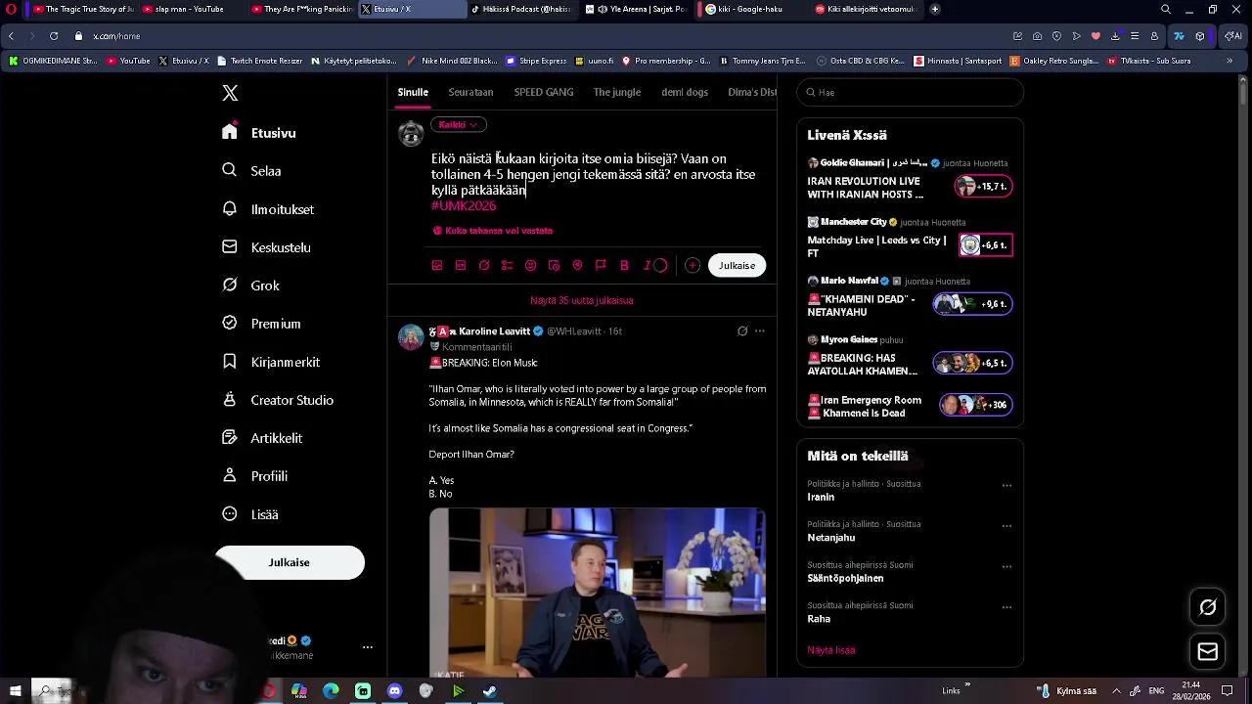Open options for Iranin trend
1252x704 pixels.
pos(1006,486)
